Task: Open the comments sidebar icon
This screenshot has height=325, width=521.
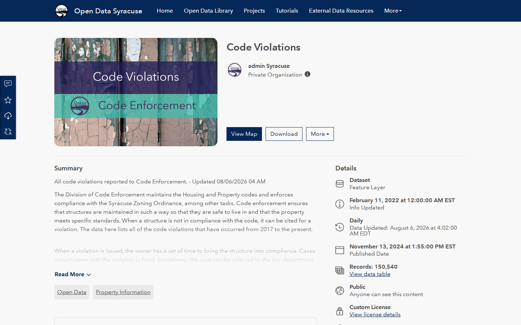Action: coord(8,84)
